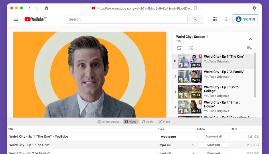Click the All Resources tab

[108, 122]
